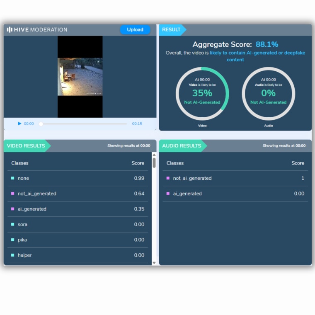
Task: Click the Hive Moderation logo icon
Action: 10,30
